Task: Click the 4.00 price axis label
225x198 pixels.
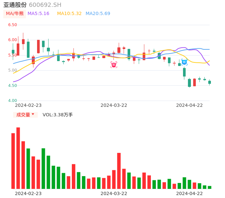Action: point(12,101)
